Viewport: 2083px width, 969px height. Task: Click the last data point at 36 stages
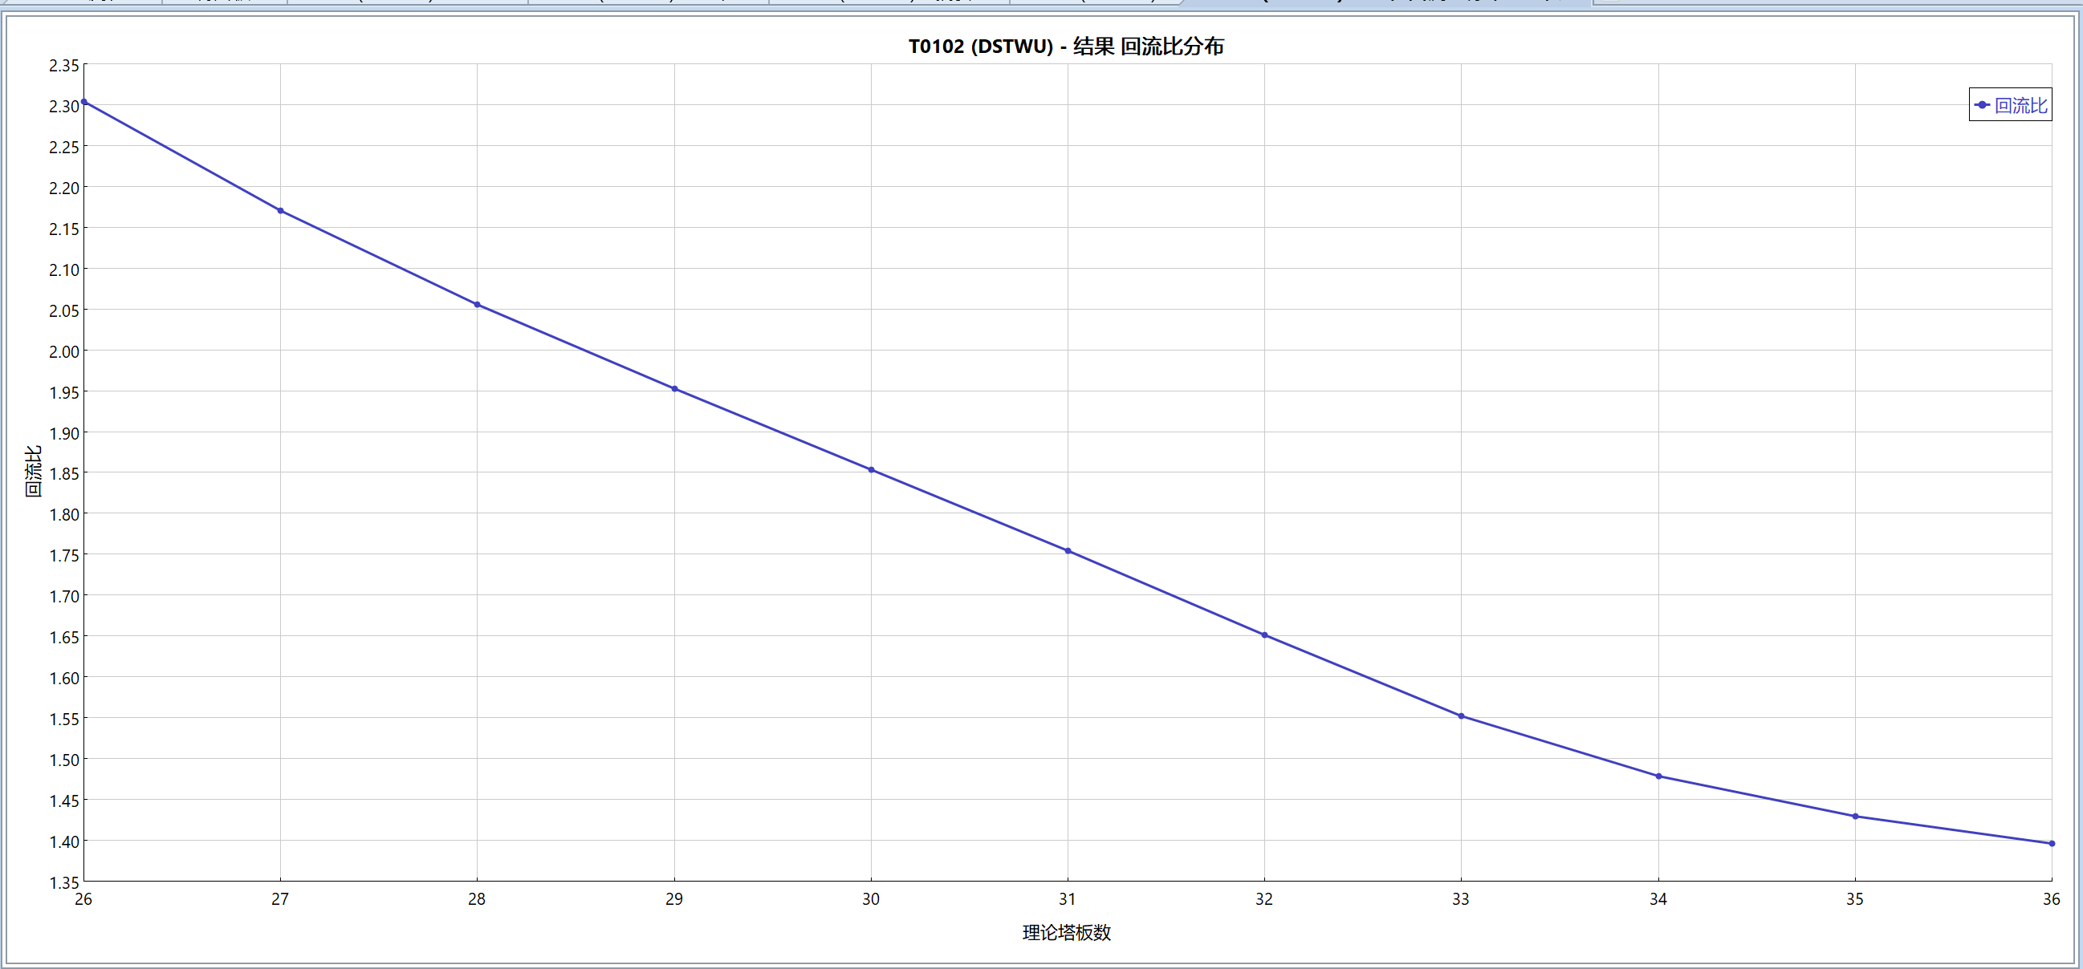point(2052,844)
